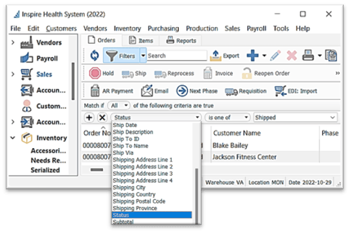Toggle the Filters funnel button
This screenshot has width=350, height=233.
click(x=121, y=55)
